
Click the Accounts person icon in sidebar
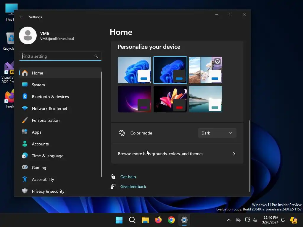tap(25, 144)
